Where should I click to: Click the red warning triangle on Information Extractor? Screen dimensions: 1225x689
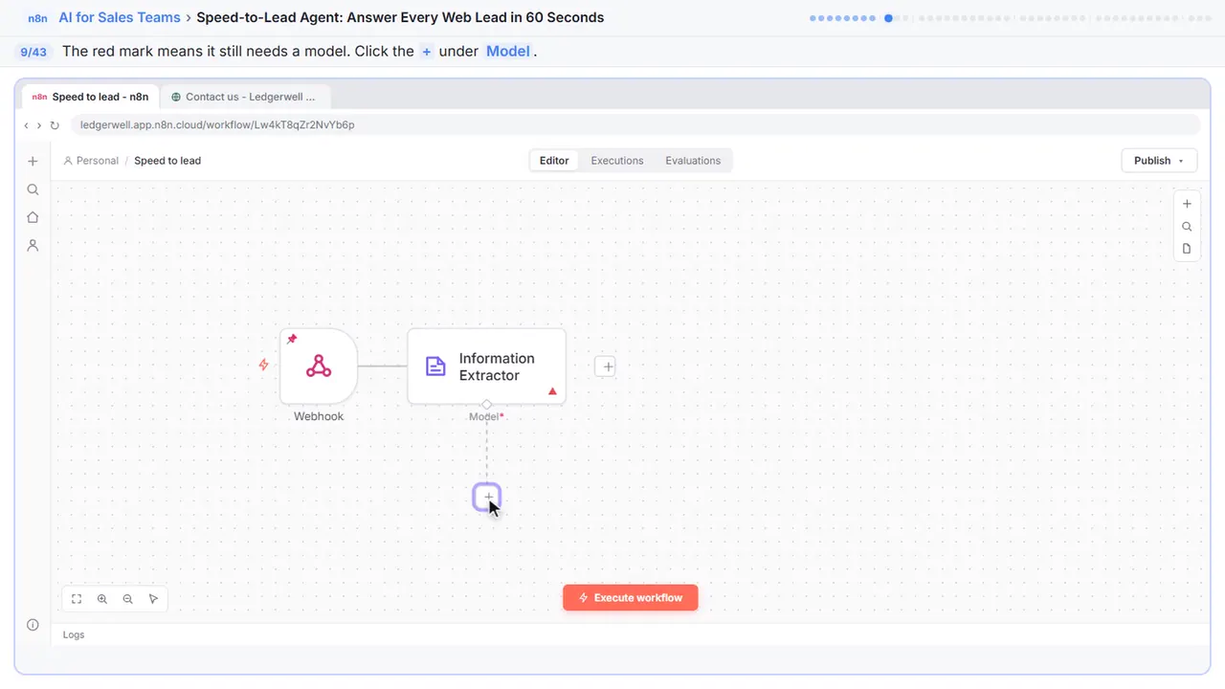552,391
